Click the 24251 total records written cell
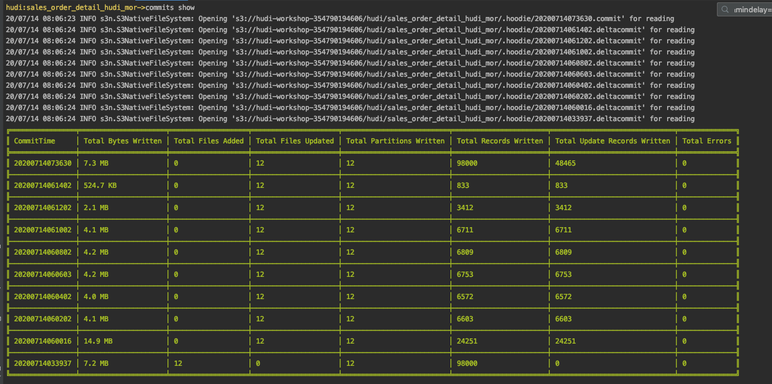Screen dimensions: 772x384 pos(467,341)
